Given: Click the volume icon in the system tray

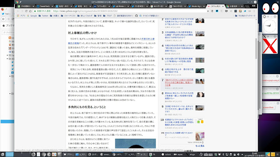Looking at the screenshot, I should coord(238,154).
